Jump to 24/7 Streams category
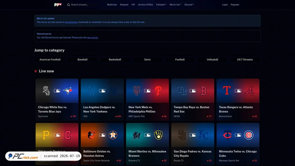The image size is (295, 166). coord(245,60)
